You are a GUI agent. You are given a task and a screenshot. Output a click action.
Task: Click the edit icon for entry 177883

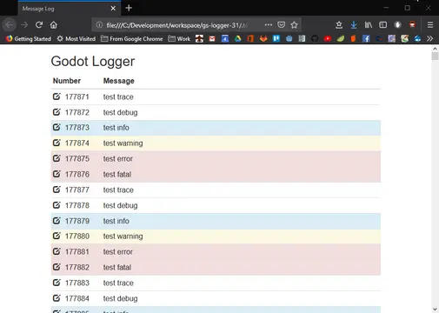point(57,283)
